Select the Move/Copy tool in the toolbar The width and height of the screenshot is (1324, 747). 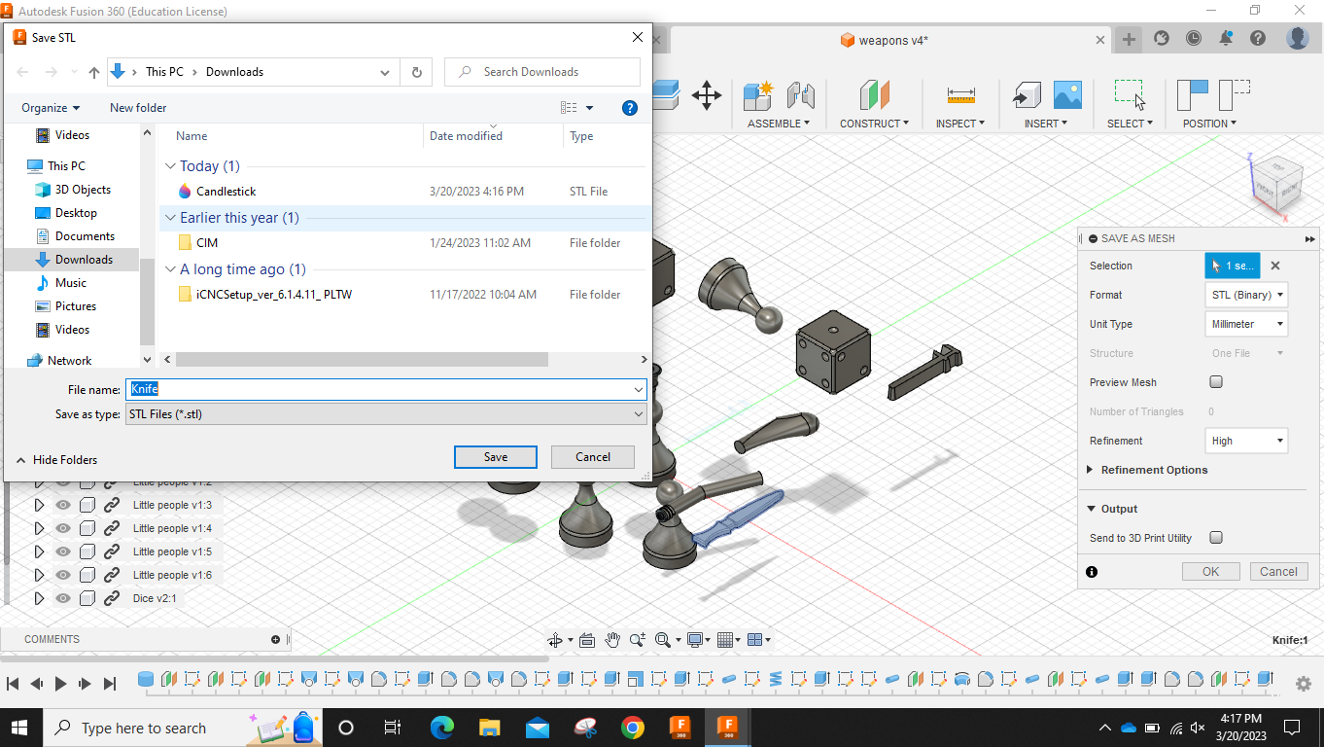click(706, 95)
